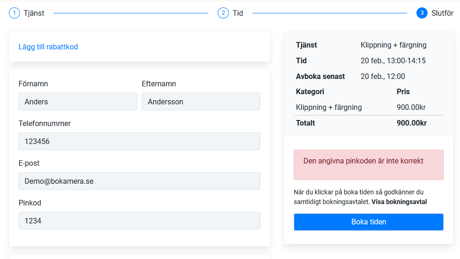The image size is (460, 259).
Task: Click the Boka tiden button
Action: (x=369, y=222)
